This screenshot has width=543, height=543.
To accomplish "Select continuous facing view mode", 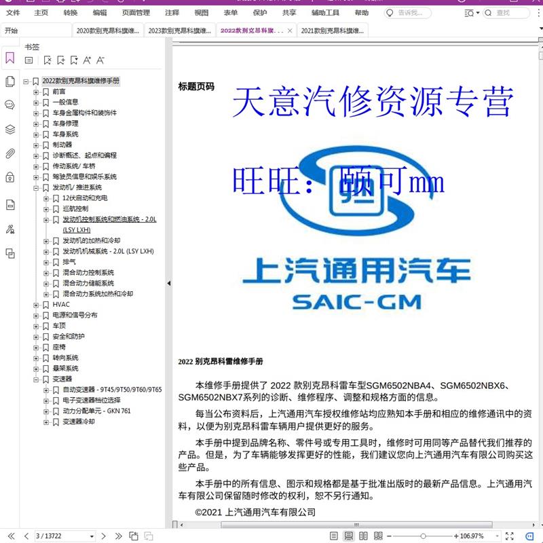I will click(378, 536).
